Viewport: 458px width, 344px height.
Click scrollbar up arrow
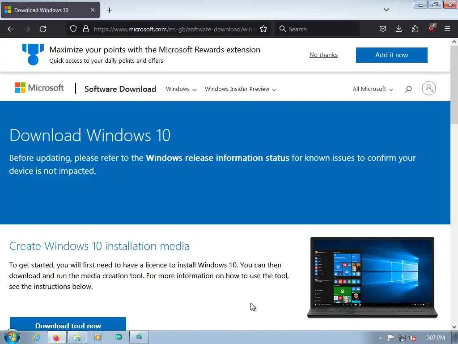pyautogui.click(x=454, y=42)
